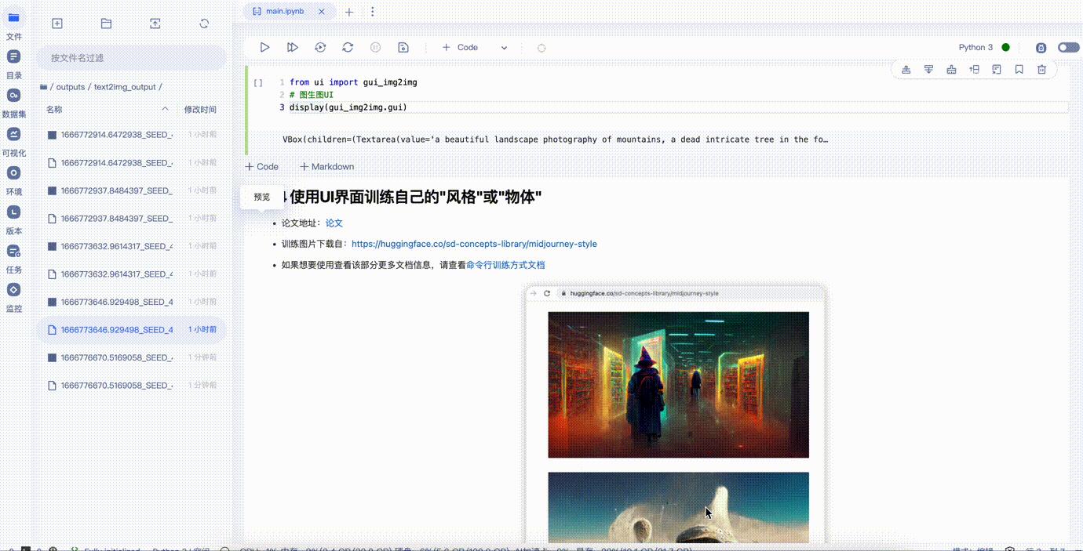Click the new folder icon in file browser
This screenshot has height=551, width=1083.
coord(106,24)
